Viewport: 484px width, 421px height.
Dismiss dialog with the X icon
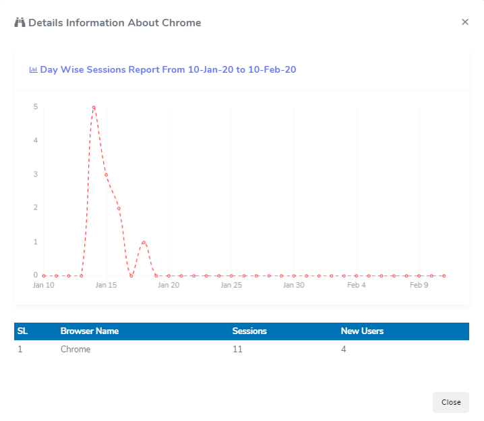464,22
